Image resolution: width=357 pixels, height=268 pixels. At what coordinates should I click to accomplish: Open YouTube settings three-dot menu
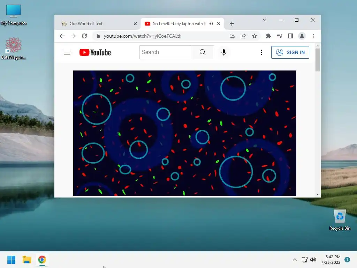tap(261, 52)
